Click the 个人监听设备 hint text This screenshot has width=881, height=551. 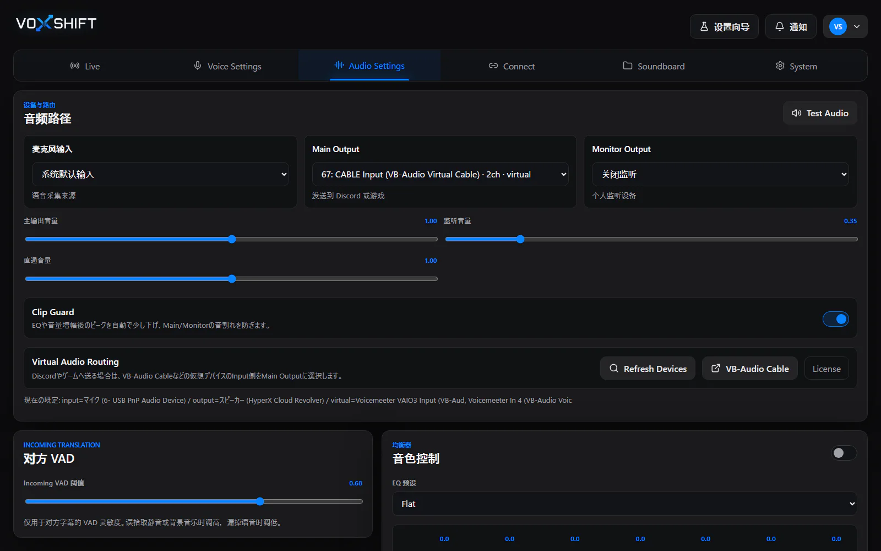click(x=614, y=196)
